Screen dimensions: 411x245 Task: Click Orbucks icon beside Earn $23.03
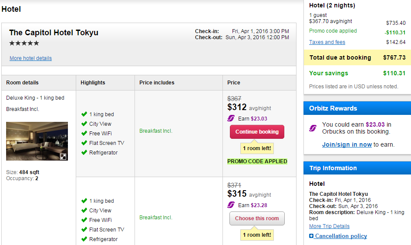click(x=231, y=118)
